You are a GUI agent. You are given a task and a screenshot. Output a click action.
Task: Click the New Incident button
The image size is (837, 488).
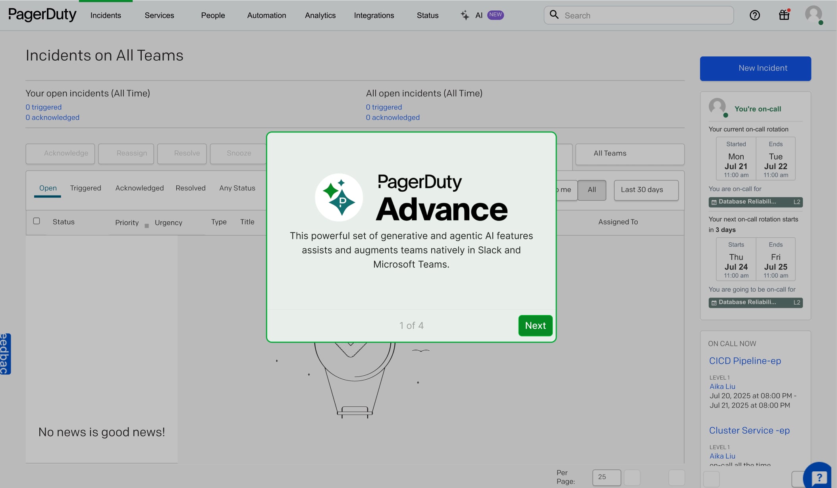(755, 68)
